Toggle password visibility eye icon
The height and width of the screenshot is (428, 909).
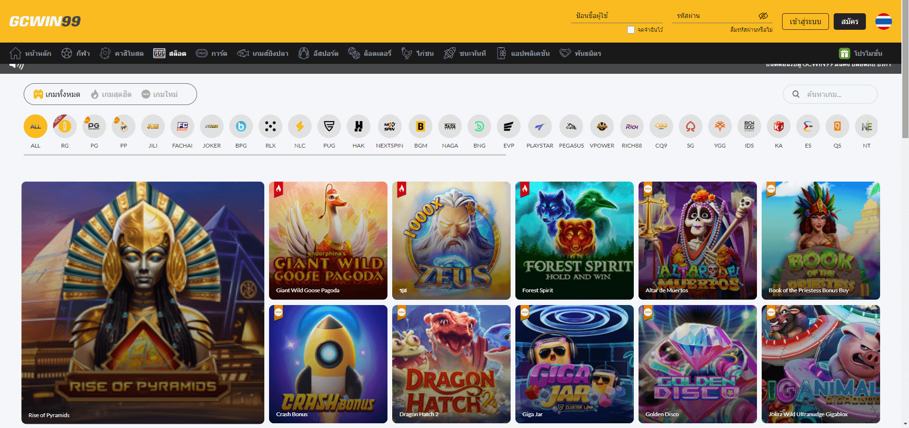click(763, 16)
